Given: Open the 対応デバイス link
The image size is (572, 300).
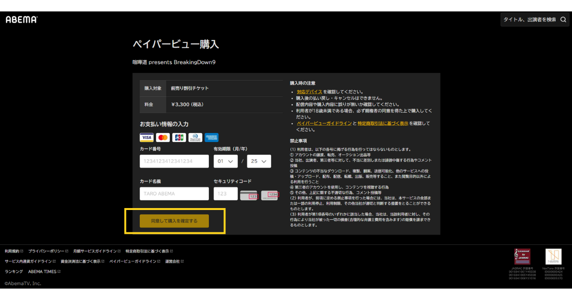Looking at the screenshot, I should coord(309,92).
